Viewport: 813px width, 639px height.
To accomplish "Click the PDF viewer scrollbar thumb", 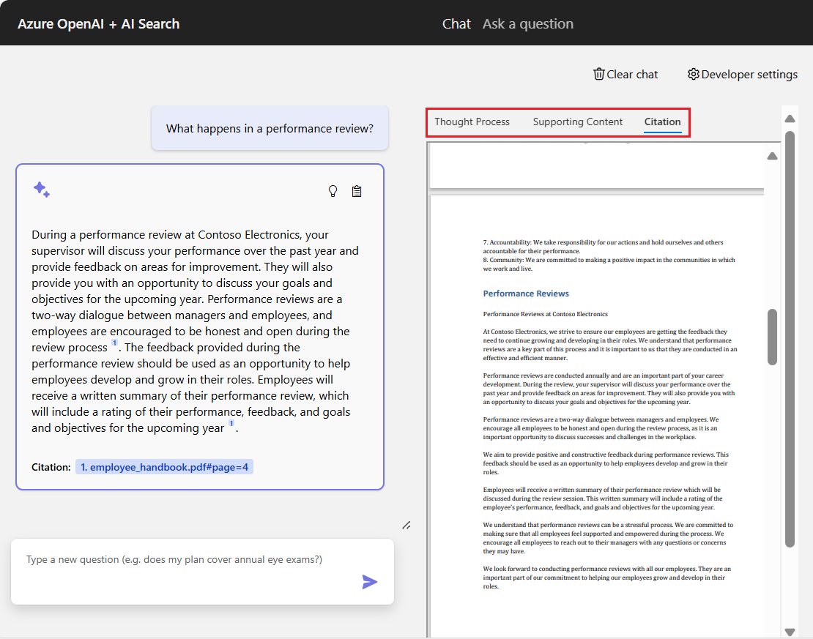I will (772, 337).
